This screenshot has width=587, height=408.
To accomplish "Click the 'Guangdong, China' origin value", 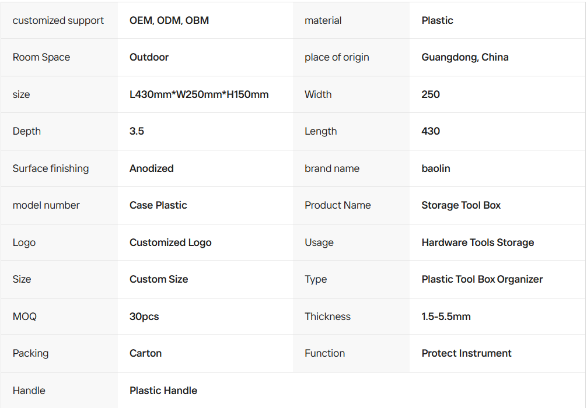I will [465, 57].
